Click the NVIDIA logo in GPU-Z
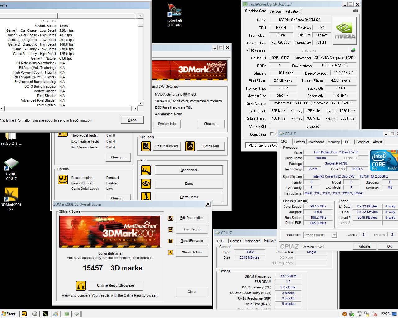 point(345,31)
